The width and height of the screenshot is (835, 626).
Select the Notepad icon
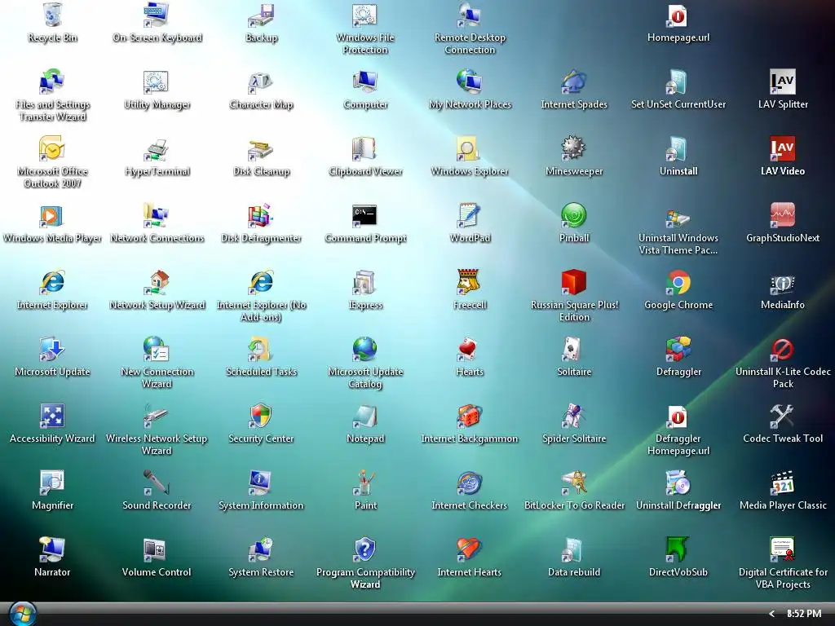[x=365, y=416]
